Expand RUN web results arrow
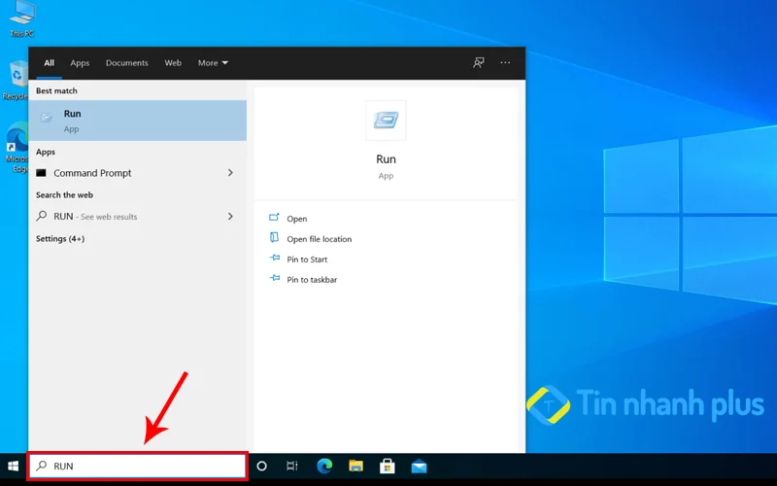This screenshot has height=486, width=777. pyautogui.click(x=230, y=217)
